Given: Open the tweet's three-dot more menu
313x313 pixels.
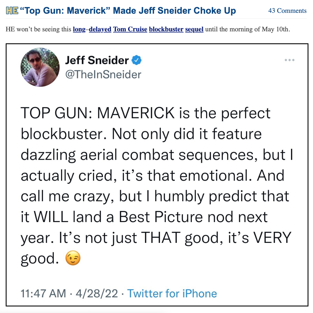Looking at the screenshot, I should 289,60.
